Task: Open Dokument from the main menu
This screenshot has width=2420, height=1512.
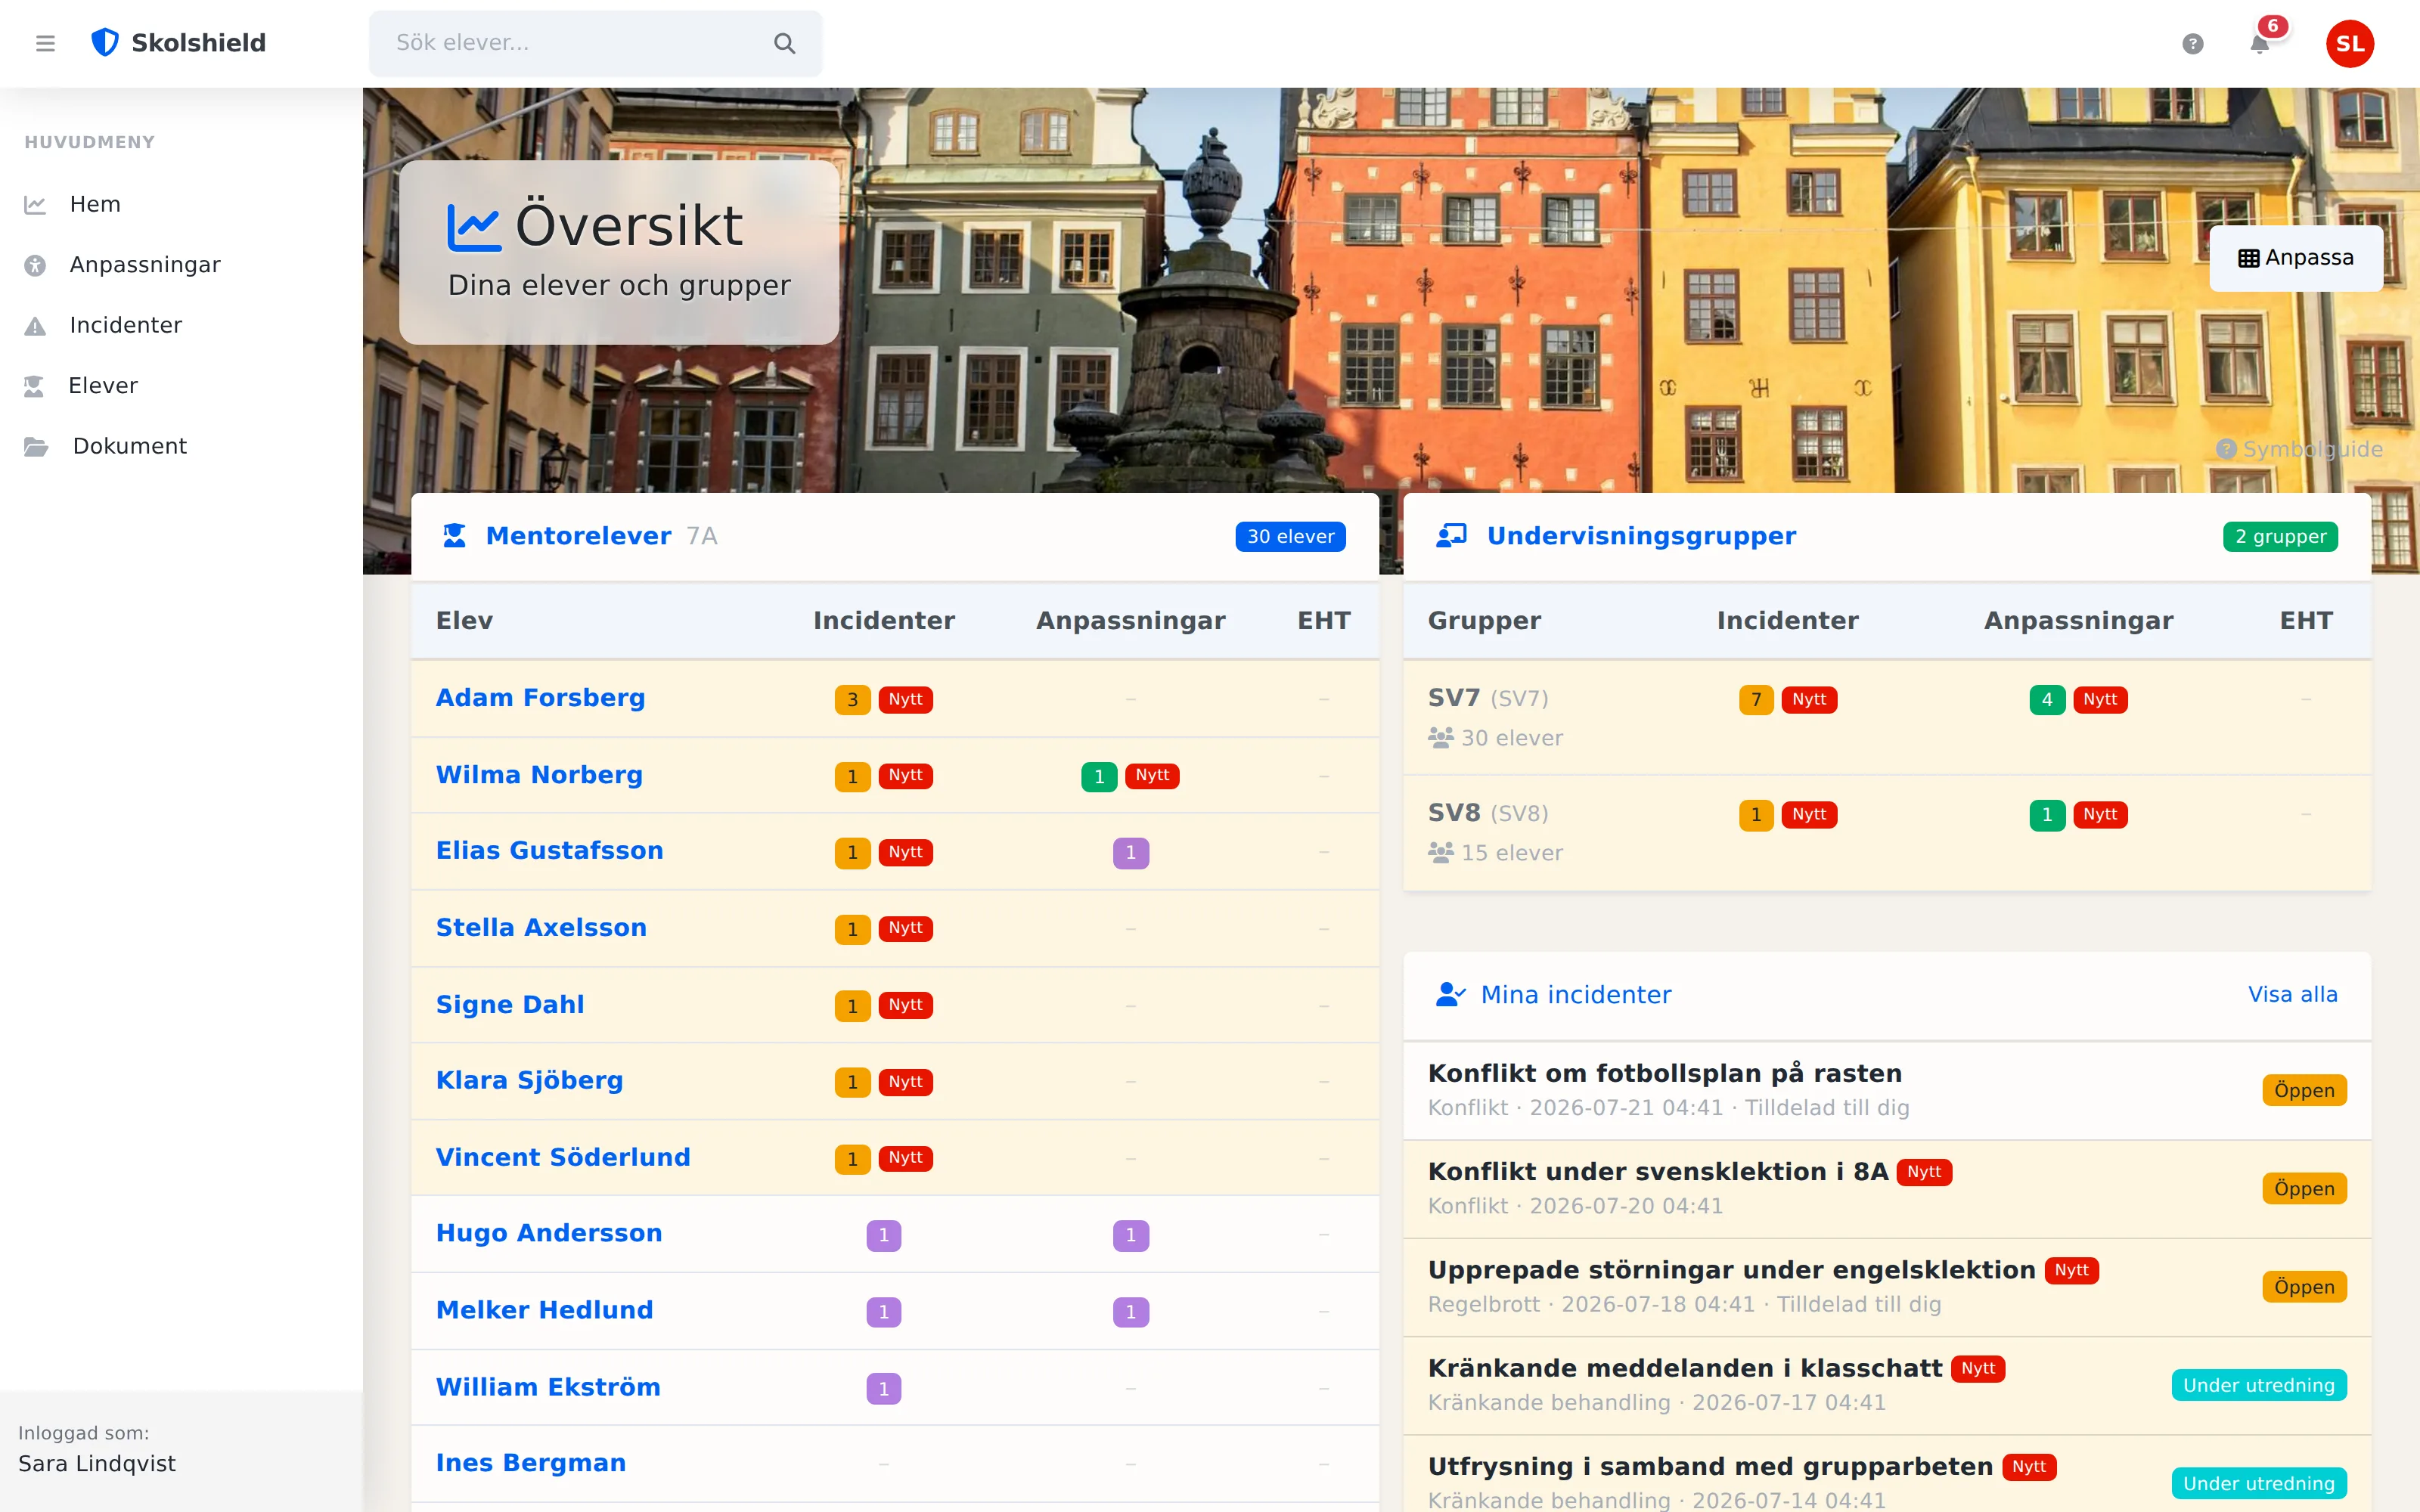Action: [129, 446]
